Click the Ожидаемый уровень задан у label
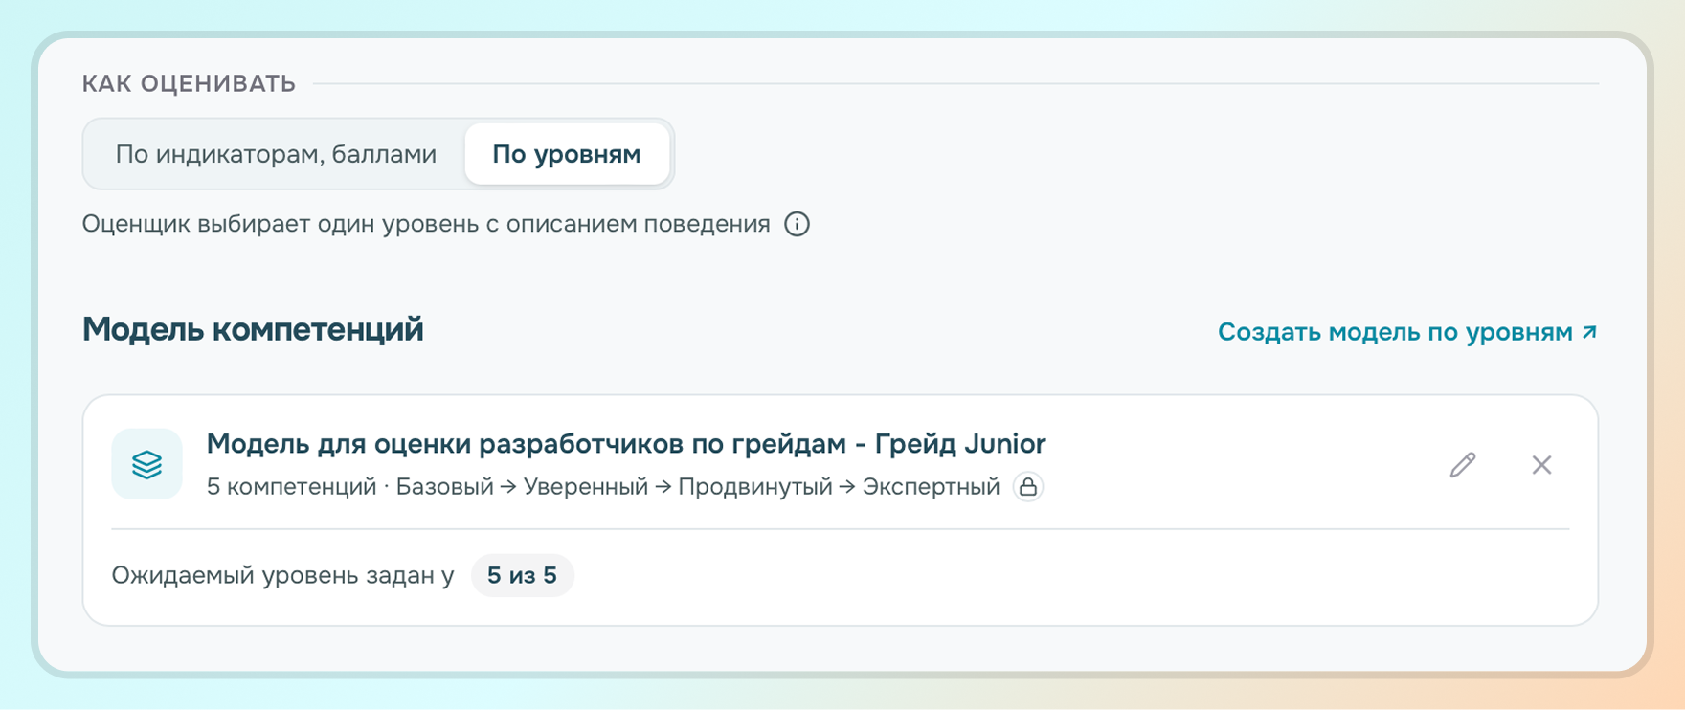Screen dimensions: 1685x710 283,575
